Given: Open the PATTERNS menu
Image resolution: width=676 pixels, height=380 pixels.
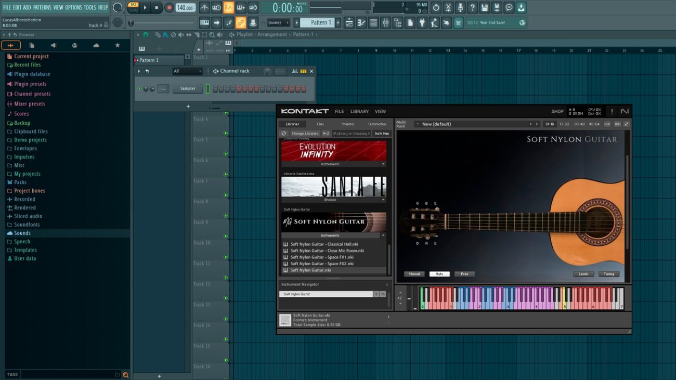Looking at the screenshot, I should coord(42,7).
